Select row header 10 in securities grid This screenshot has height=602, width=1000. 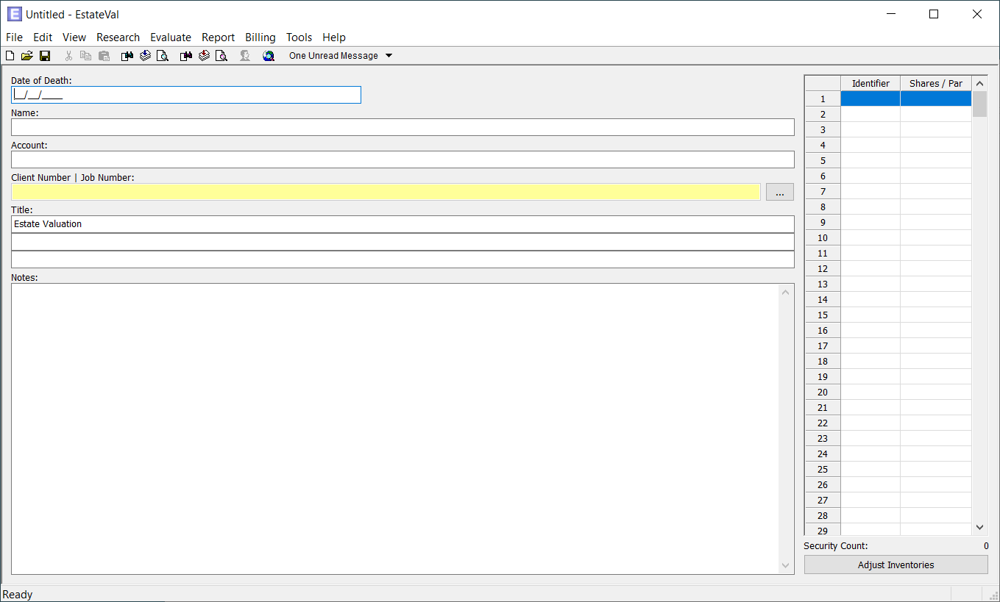(823, 237)
